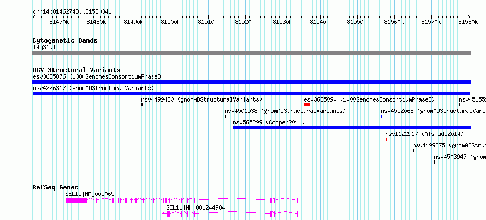The width and height of the screenshot is (486, 220).
Task: Click the DGV Structural Variants track title
Action: (76, 70)
